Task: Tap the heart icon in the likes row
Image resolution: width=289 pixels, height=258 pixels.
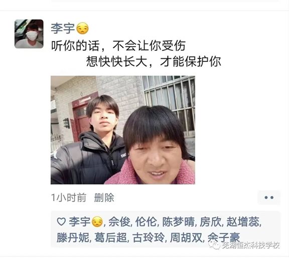Action: point(61,222)
